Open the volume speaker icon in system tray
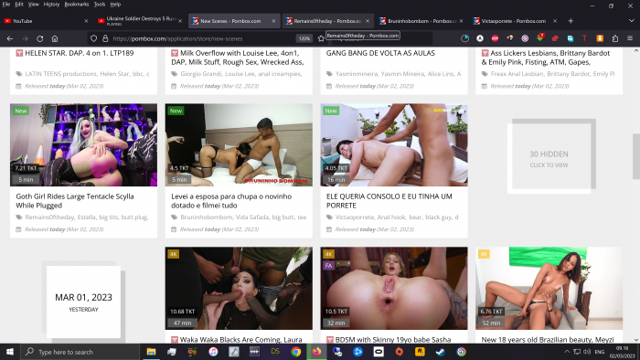640x360 pixels. (587, 352)
